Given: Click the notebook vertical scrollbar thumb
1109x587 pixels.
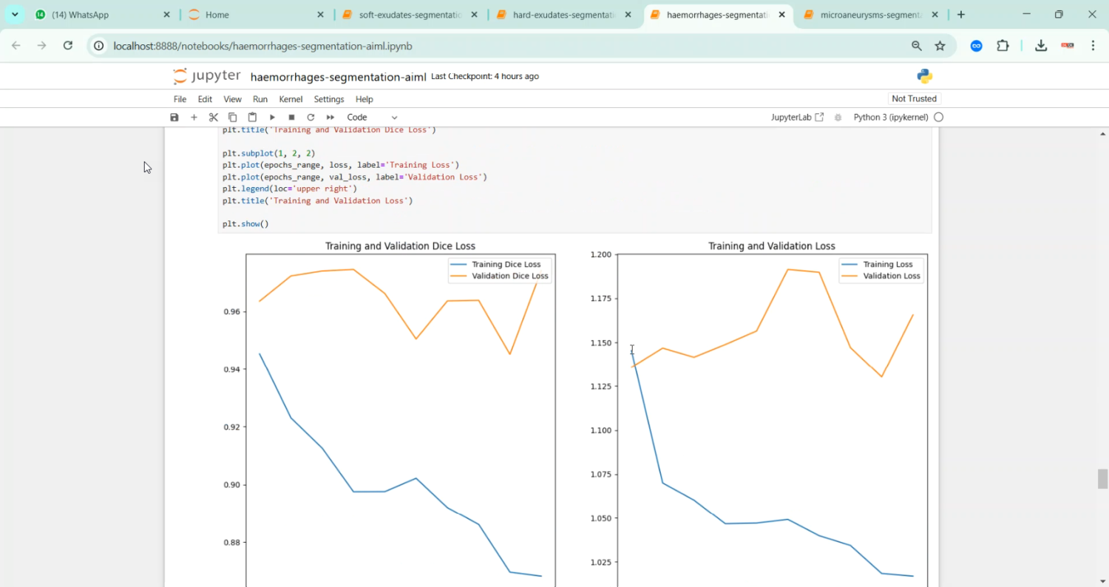Looking at the screenshot, I should point(1102,478).
